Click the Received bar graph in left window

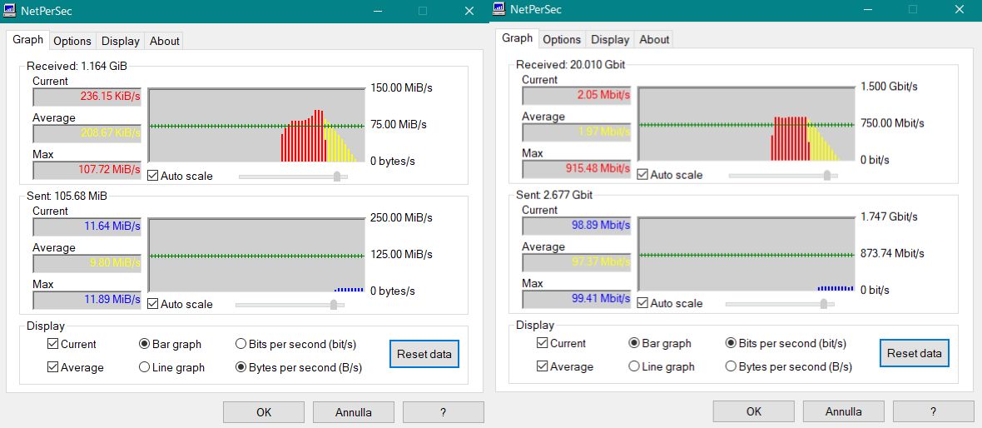[257, 126]
